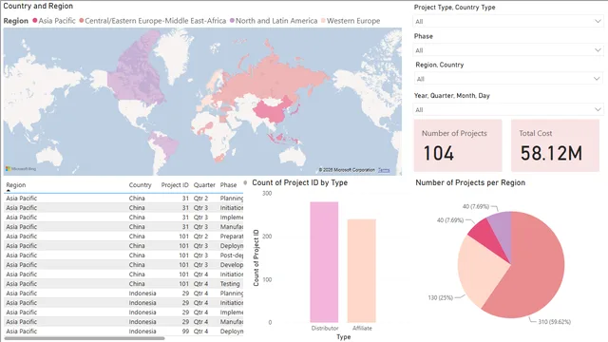Viewport: 608px width, 342px height.
Task: Open the Terms link on the map
Action: click(x=384, y=170)
